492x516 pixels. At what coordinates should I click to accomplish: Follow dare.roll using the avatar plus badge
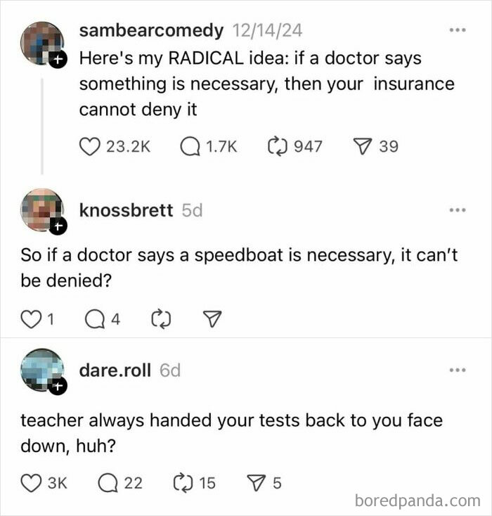coord(59,386)
